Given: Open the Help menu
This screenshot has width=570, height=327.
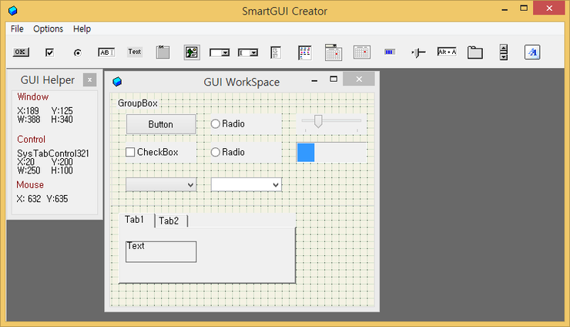Looking at the screenshot, I should coord(82,29).
